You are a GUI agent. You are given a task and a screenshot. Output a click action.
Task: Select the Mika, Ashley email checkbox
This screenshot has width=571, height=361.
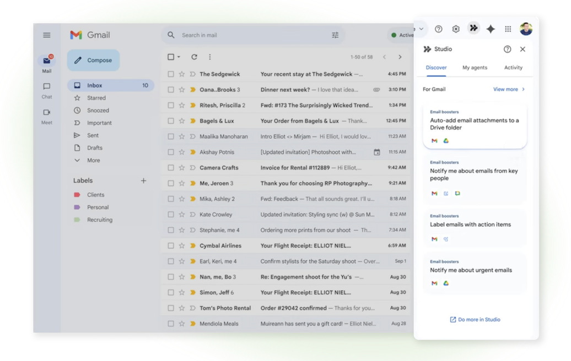(171, 199)
